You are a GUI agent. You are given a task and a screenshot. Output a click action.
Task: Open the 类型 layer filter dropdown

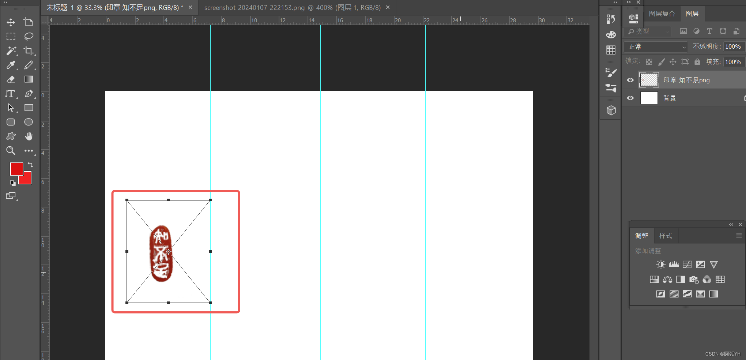click(648, 31)
